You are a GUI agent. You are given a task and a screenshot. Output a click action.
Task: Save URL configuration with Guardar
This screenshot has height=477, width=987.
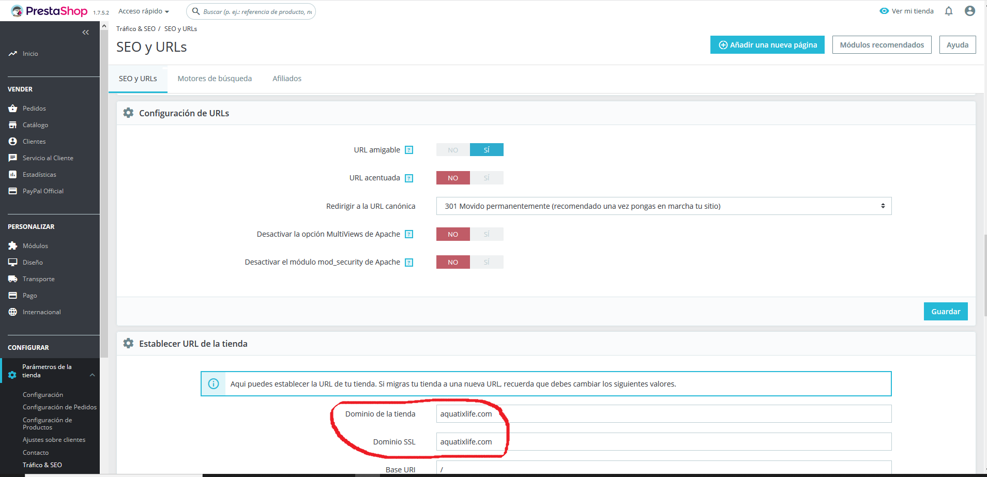tap(946, 312)
